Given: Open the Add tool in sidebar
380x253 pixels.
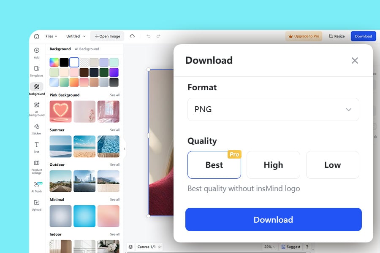Looking at the screenshot, I should pyautogui.click(x=37, y=53).
